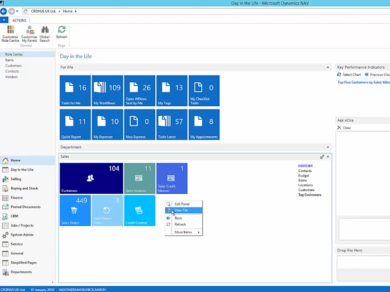Screen dimensions: 390x292
Task: Open the Quick Report tile
Action: coord(75,125)
